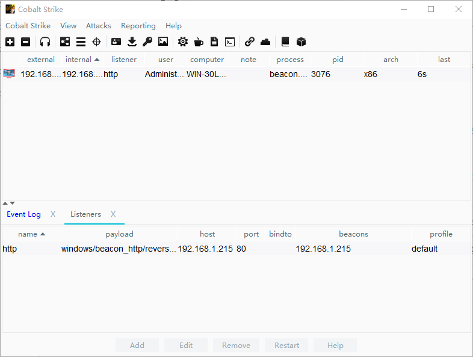Close the Event Log tab
Screen dimensions: 473x357
coord(53,214)
